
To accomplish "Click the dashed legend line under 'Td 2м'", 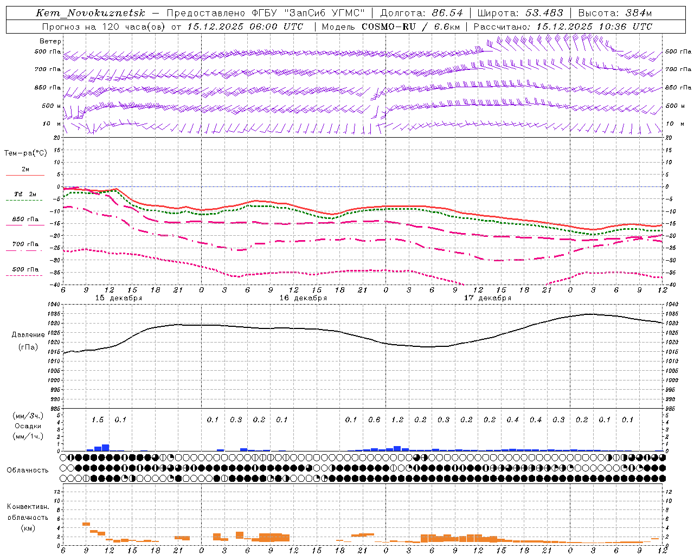I will 24,201.
